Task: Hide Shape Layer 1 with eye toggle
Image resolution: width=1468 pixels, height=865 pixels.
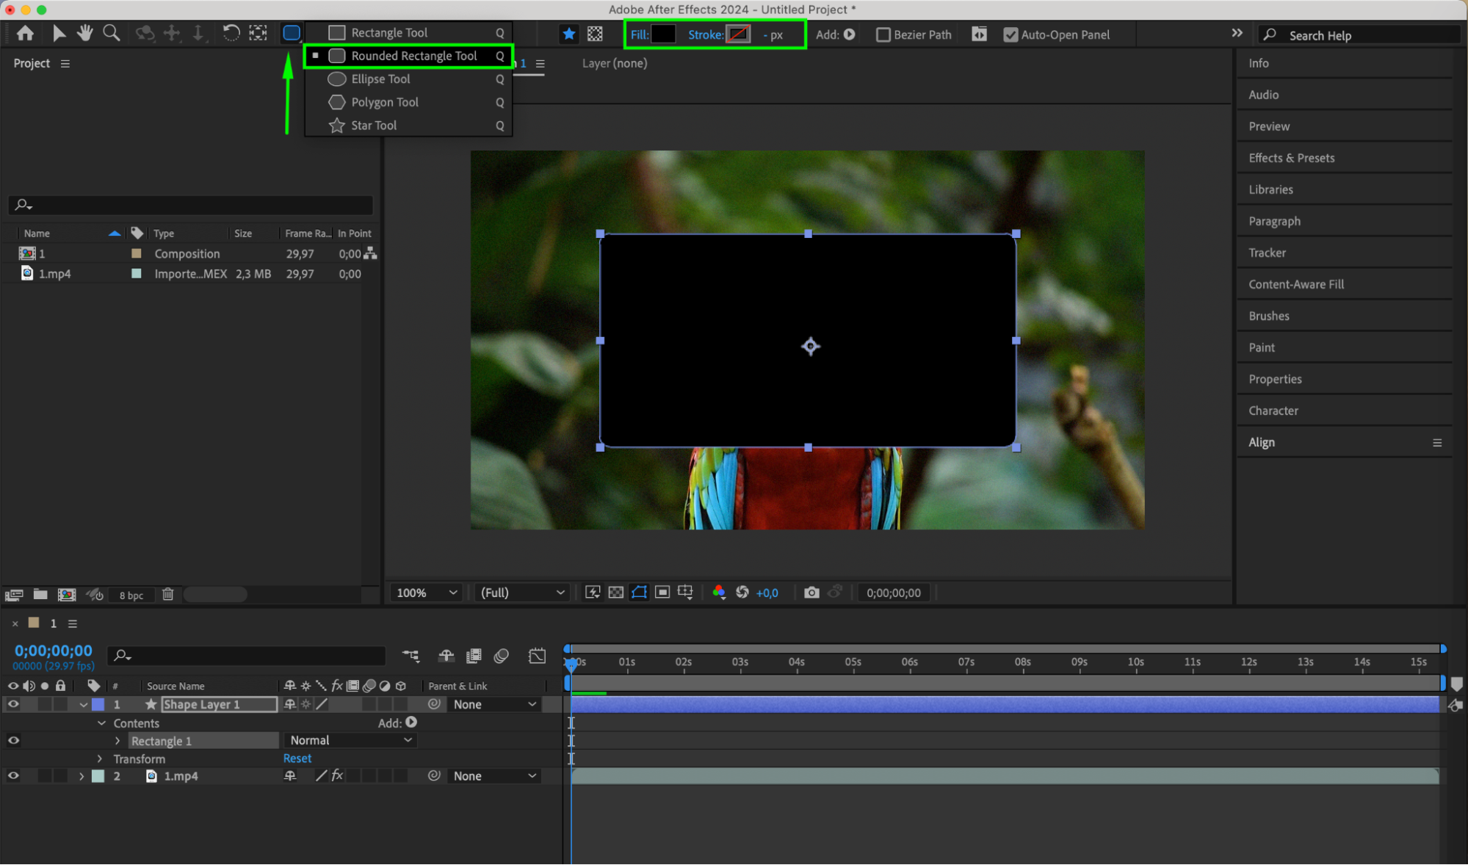Action: (x=13, y=704)
